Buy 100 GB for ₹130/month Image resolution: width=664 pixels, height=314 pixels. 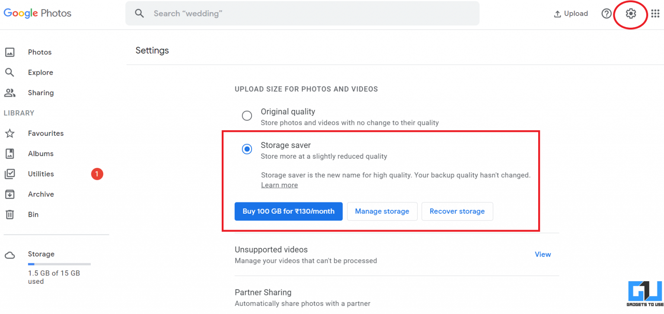click(288, 211)
